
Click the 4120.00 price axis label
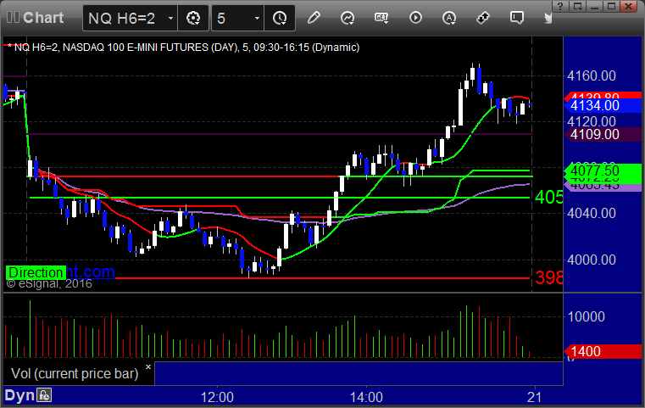pyautogui.click(x=591, y=121)
